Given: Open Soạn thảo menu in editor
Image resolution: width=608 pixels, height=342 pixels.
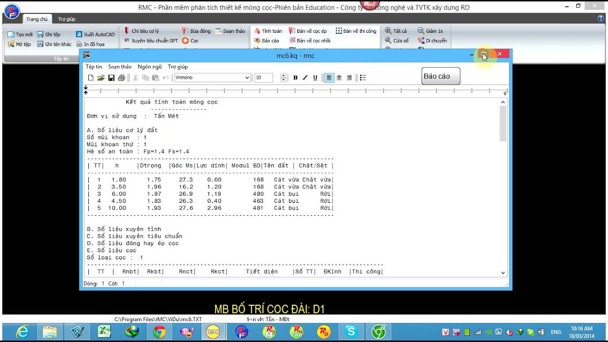Looking at the screenshot, I should 120,67.
